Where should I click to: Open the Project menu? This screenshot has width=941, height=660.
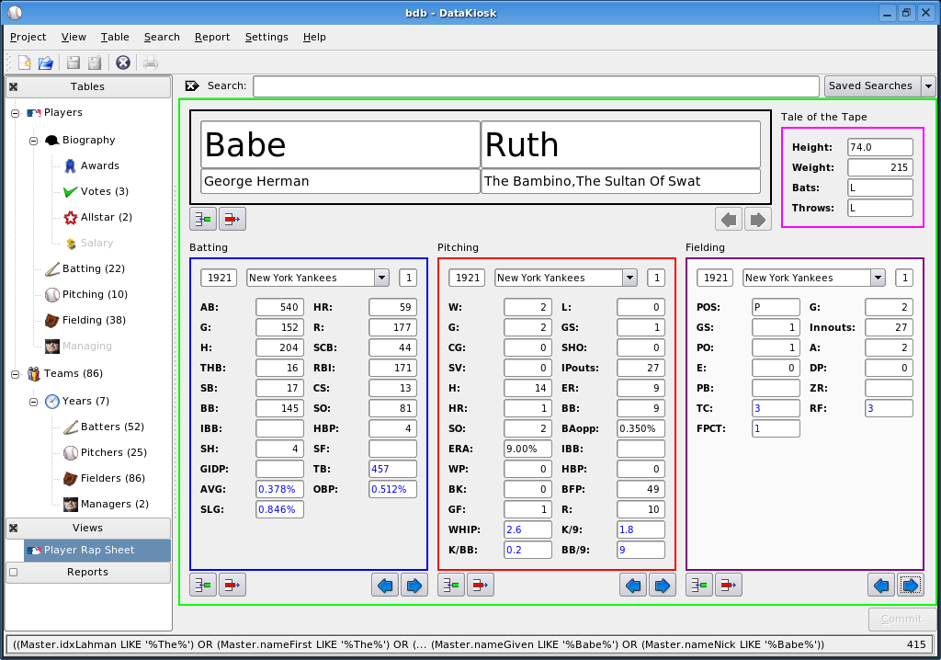coord(28,38)
